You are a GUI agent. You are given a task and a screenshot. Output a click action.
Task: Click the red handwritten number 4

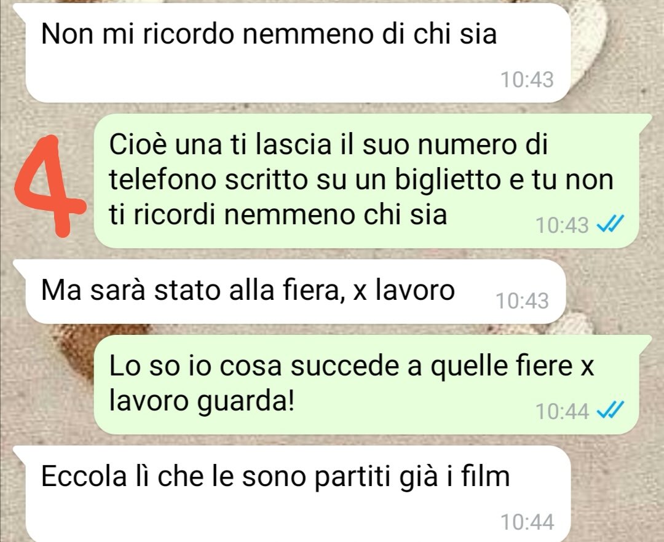pos(49,186)
